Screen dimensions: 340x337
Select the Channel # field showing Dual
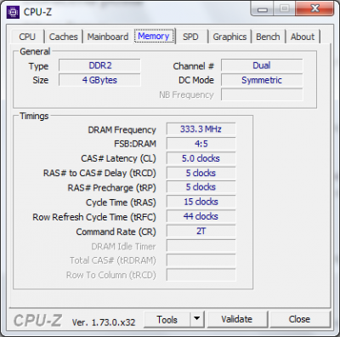pos(262,66)
